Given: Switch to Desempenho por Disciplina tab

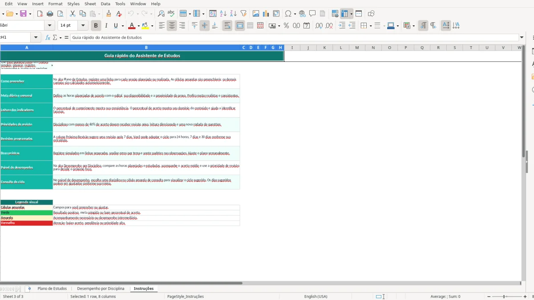Looking at the screenshot, I should (x=101, y=288).
